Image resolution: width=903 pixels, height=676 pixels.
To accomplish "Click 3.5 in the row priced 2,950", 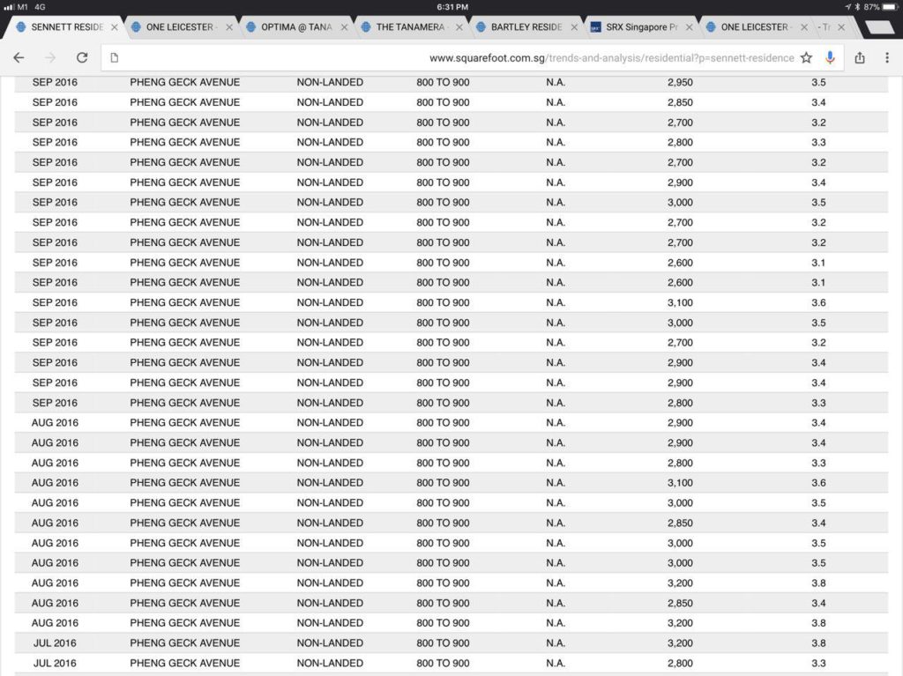I will point(818,82).
